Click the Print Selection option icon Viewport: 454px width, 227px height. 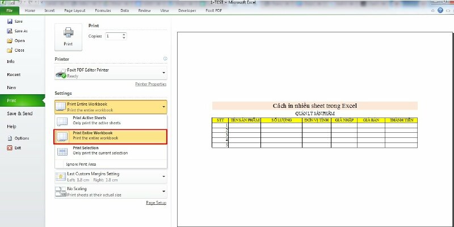(x=62, y=152)
